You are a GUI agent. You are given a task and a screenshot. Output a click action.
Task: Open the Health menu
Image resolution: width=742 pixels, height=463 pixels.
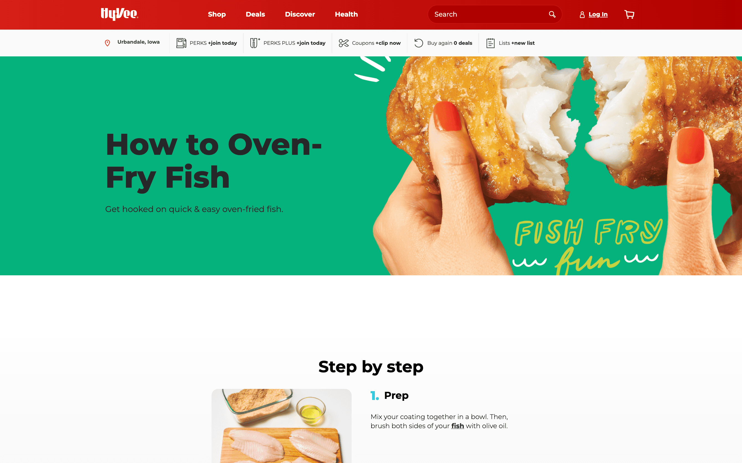click(x=346, y=14)
